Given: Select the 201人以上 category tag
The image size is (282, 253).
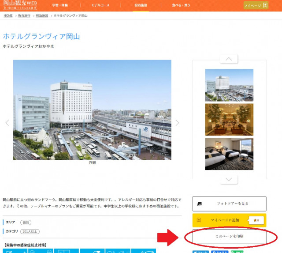Looking at the screenshot, I should click(x=30, y=231).
